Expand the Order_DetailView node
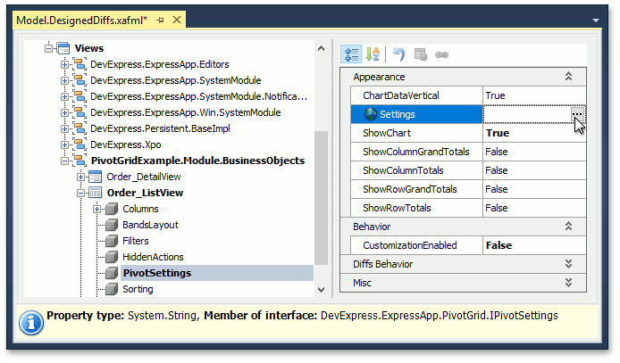 coord(80,177)
